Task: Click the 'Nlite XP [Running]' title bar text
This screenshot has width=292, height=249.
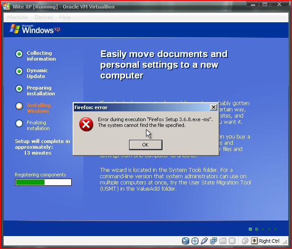Action: tap(64, 7)
